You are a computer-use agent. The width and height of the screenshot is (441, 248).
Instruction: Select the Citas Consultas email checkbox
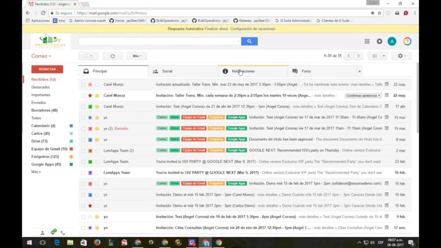click(x=83, y=228)
